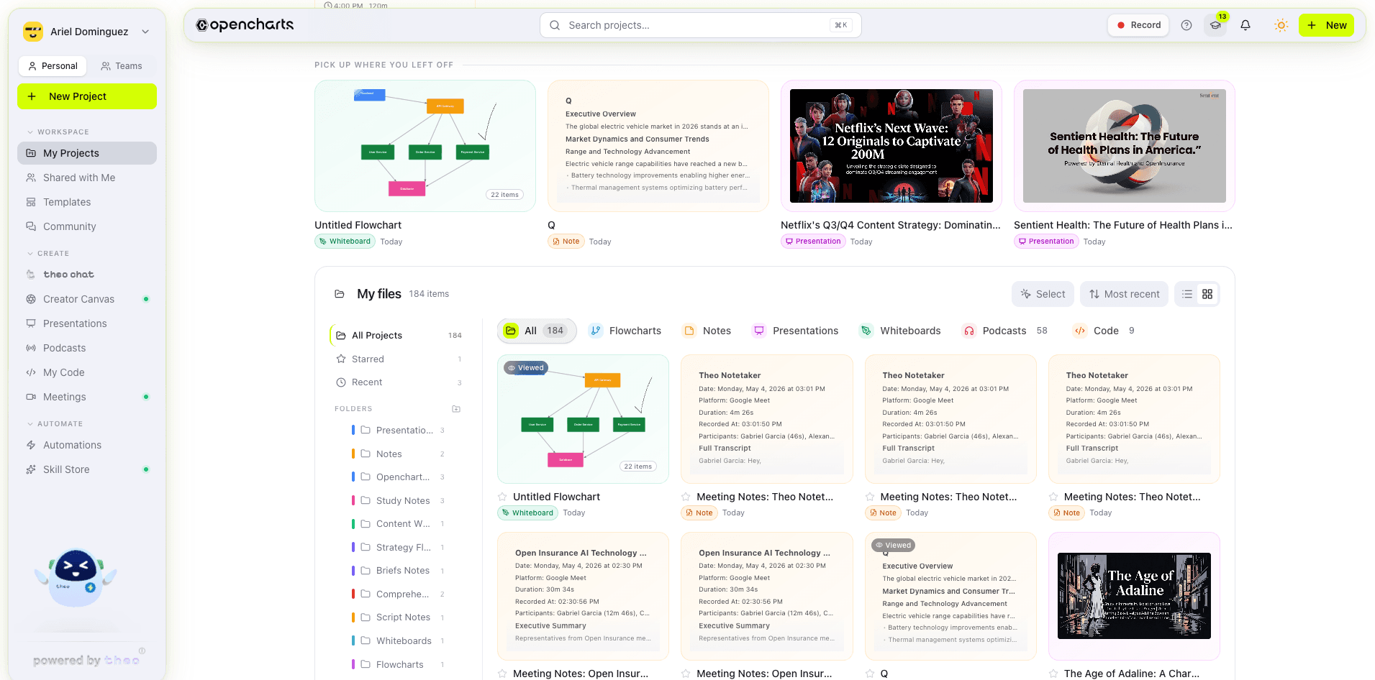Add a new folder icon beside Folders
The image size is (1375, 680).
coord(456,409)
